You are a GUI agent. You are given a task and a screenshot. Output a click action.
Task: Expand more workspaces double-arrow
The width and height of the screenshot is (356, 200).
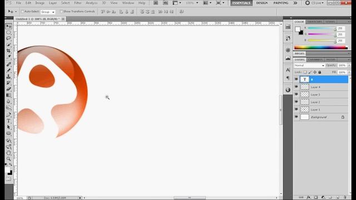(295, 3)
